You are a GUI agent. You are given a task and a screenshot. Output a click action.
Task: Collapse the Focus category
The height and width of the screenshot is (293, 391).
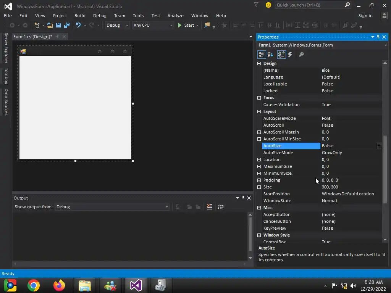(x=259, y=98)
